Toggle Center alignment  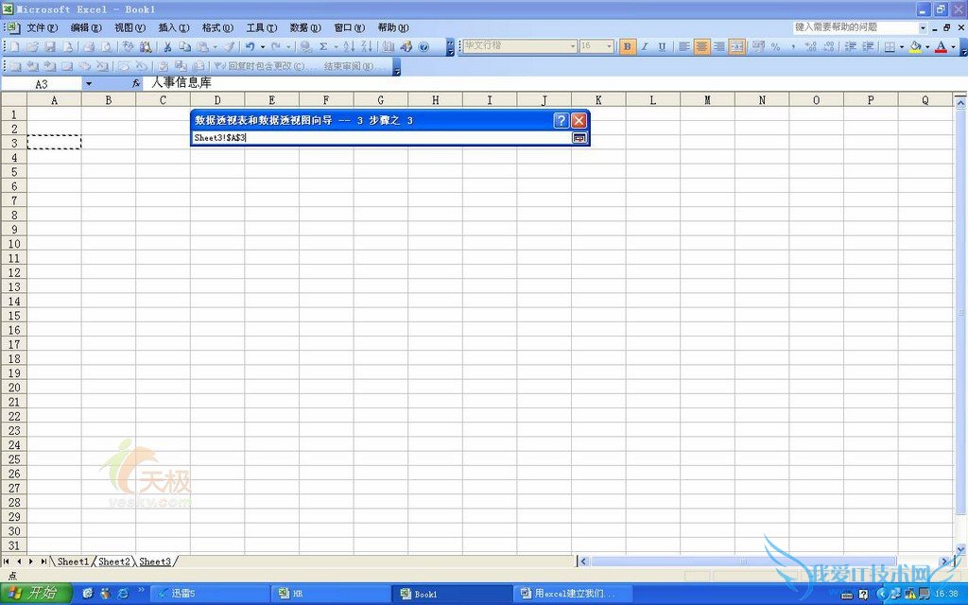(x=702, y=47)
